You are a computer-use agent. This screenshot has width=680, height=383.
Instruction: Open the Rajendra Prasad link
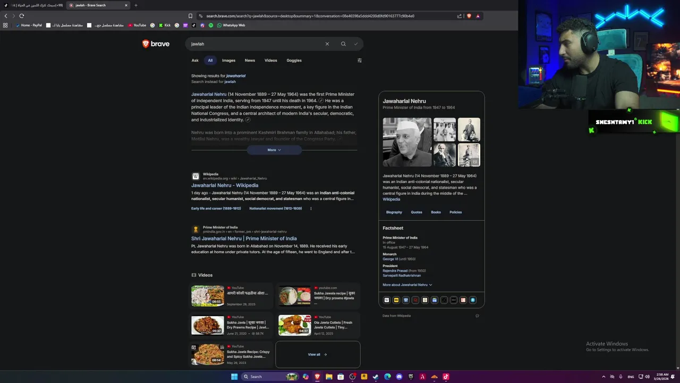(396, 271)
